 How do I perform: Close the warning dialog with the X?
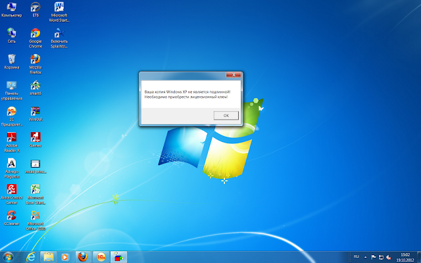[x=234, y=74]
